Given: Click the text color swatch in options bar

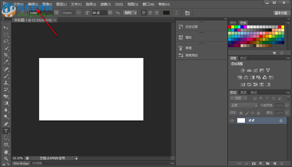Looking at the screenshot, I should (166, 12).
